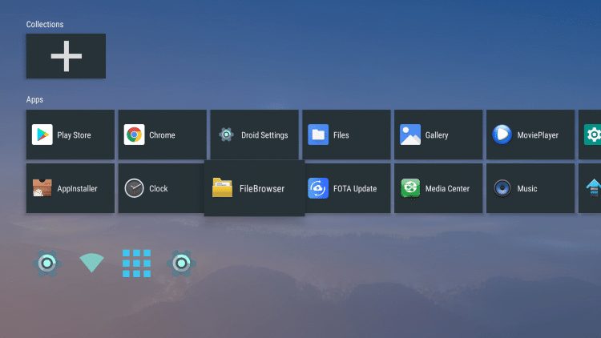Open partially visible green gear app
The width and height of the screenshot is (601, 338).
(590, 135)
